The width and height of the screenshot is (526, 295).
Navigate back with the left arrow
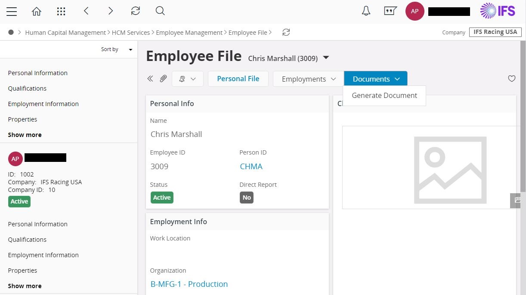click(86, 12)
